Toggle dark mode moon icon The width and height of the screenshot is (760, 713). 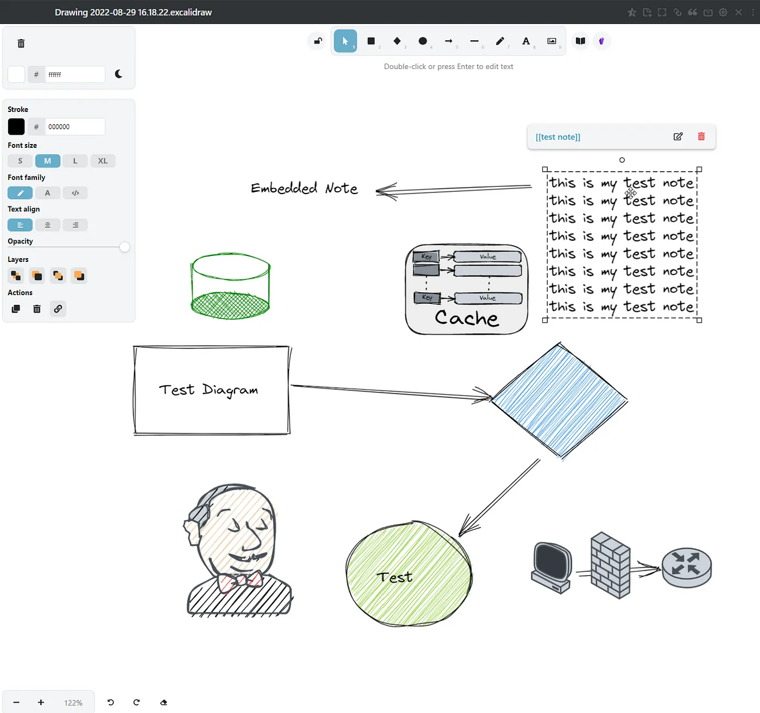(x=119, y=74)
